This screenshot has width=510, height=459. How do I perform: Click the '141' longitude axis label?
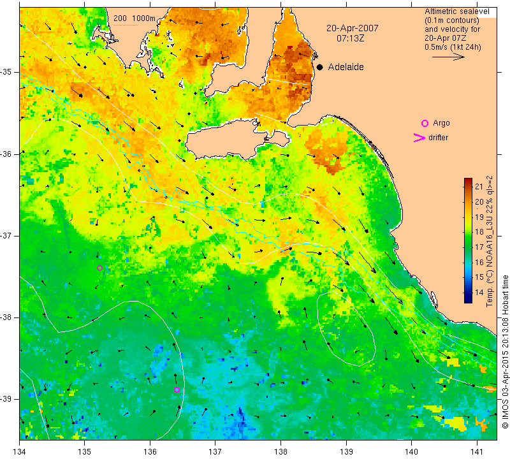point(477,452)
